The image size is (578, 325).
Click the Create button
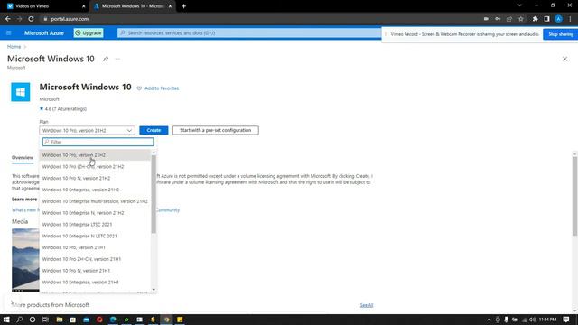point(154,130)
